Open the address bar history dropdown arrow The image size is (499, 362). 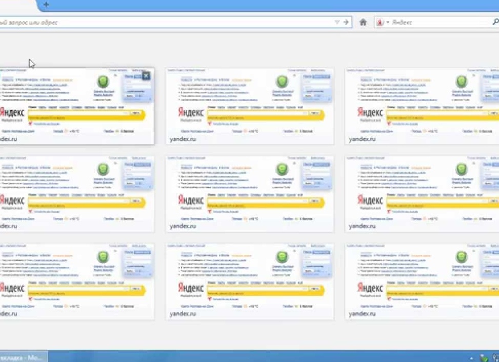[x=337, y=22]
